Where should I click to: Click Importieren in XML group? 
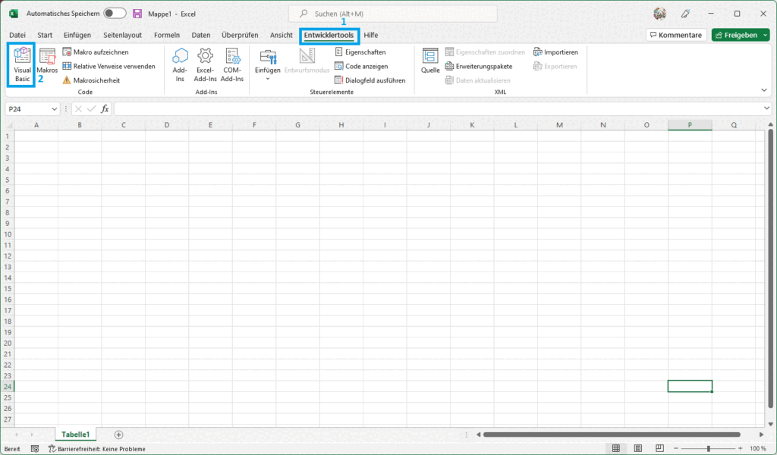click(x=555, y=52)
